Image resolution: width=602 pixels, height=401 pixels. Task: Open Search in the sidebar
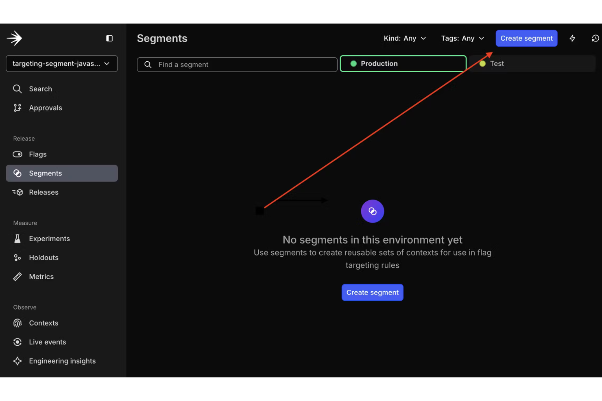62,89
